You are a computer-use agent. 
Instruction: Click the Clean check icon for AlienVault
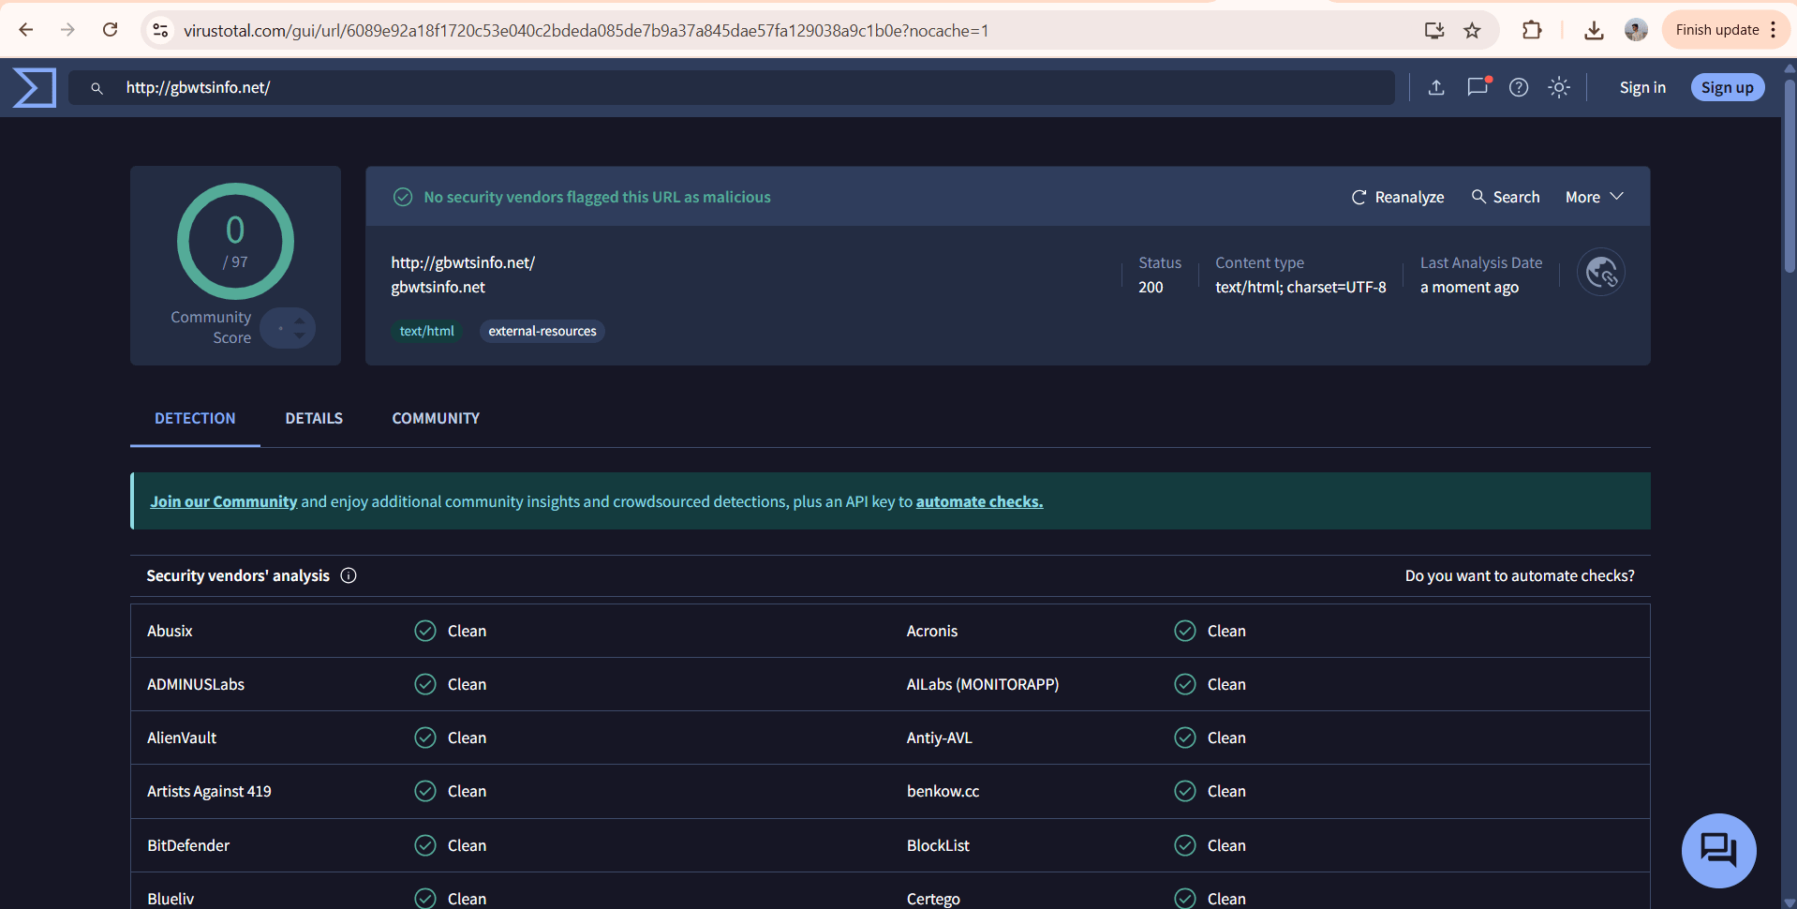pyautogui.click(x=425, y=738)
